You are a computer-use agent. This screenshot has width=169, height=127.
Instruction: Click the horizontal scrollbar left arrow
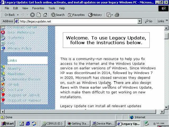pyautogui.click(x=2, y=112)
